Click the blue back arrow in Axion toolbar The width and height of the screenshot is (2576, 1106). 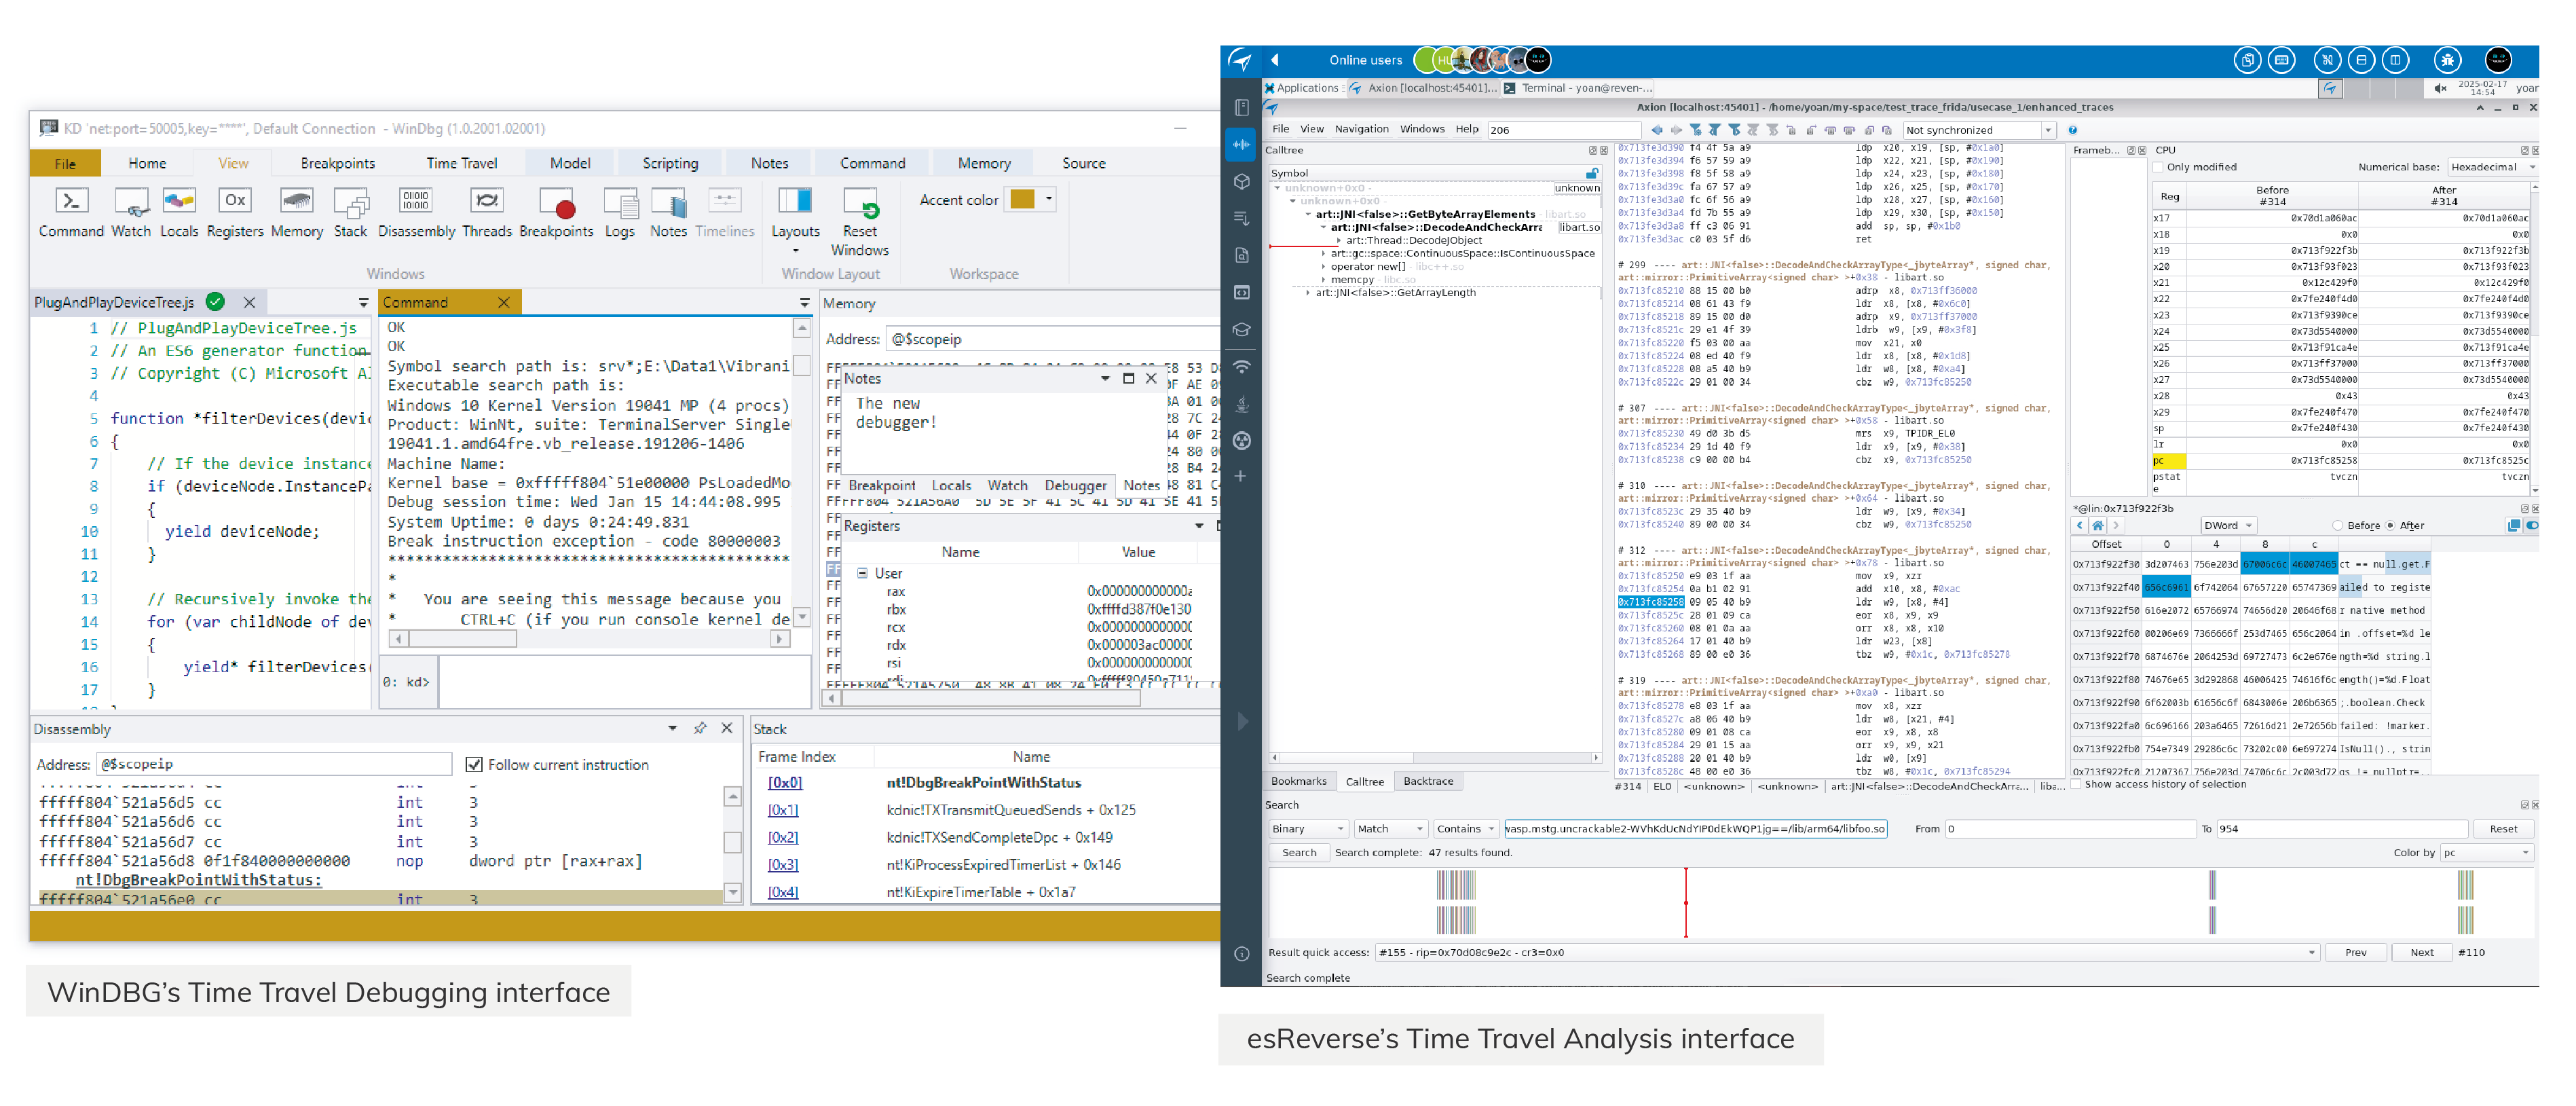[1656, 130]
